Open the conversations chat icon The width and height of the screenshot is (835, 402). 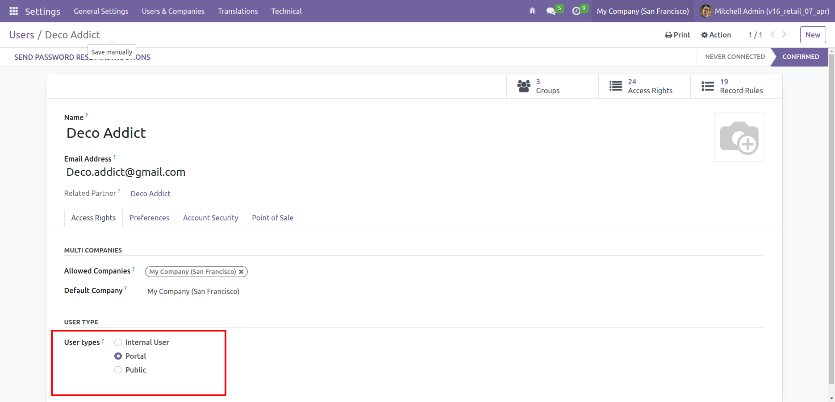[x=551, y=11]
